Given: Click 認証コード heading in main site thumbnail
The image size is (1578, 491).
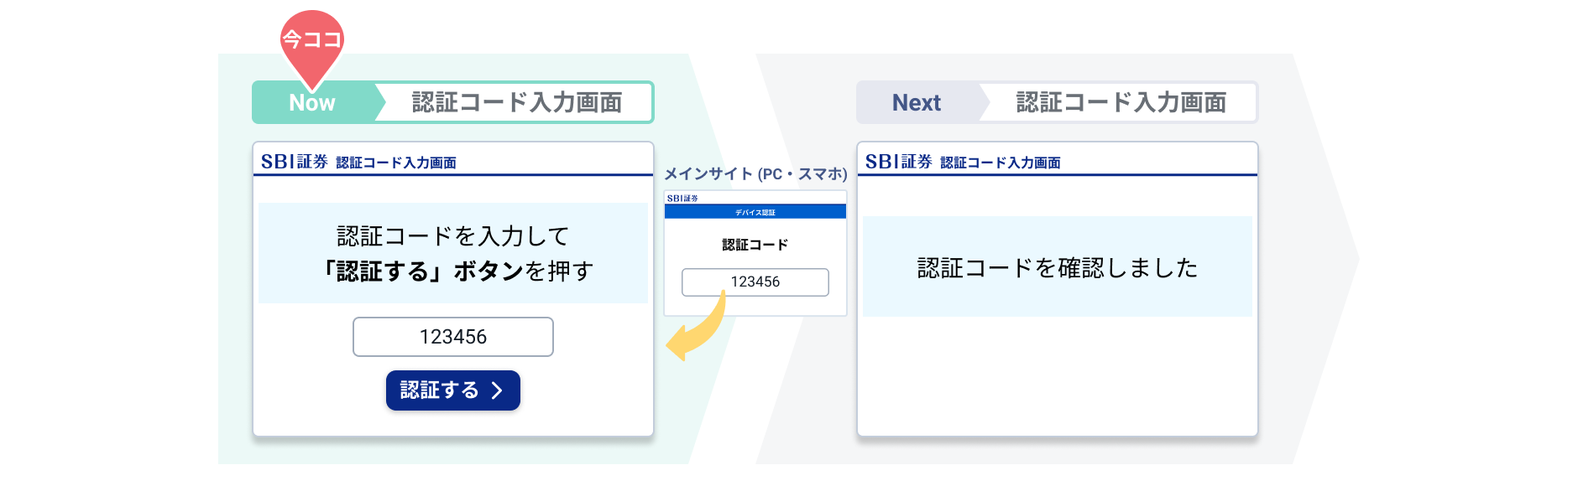Looking at the screenshot, I should click(755, 245).
